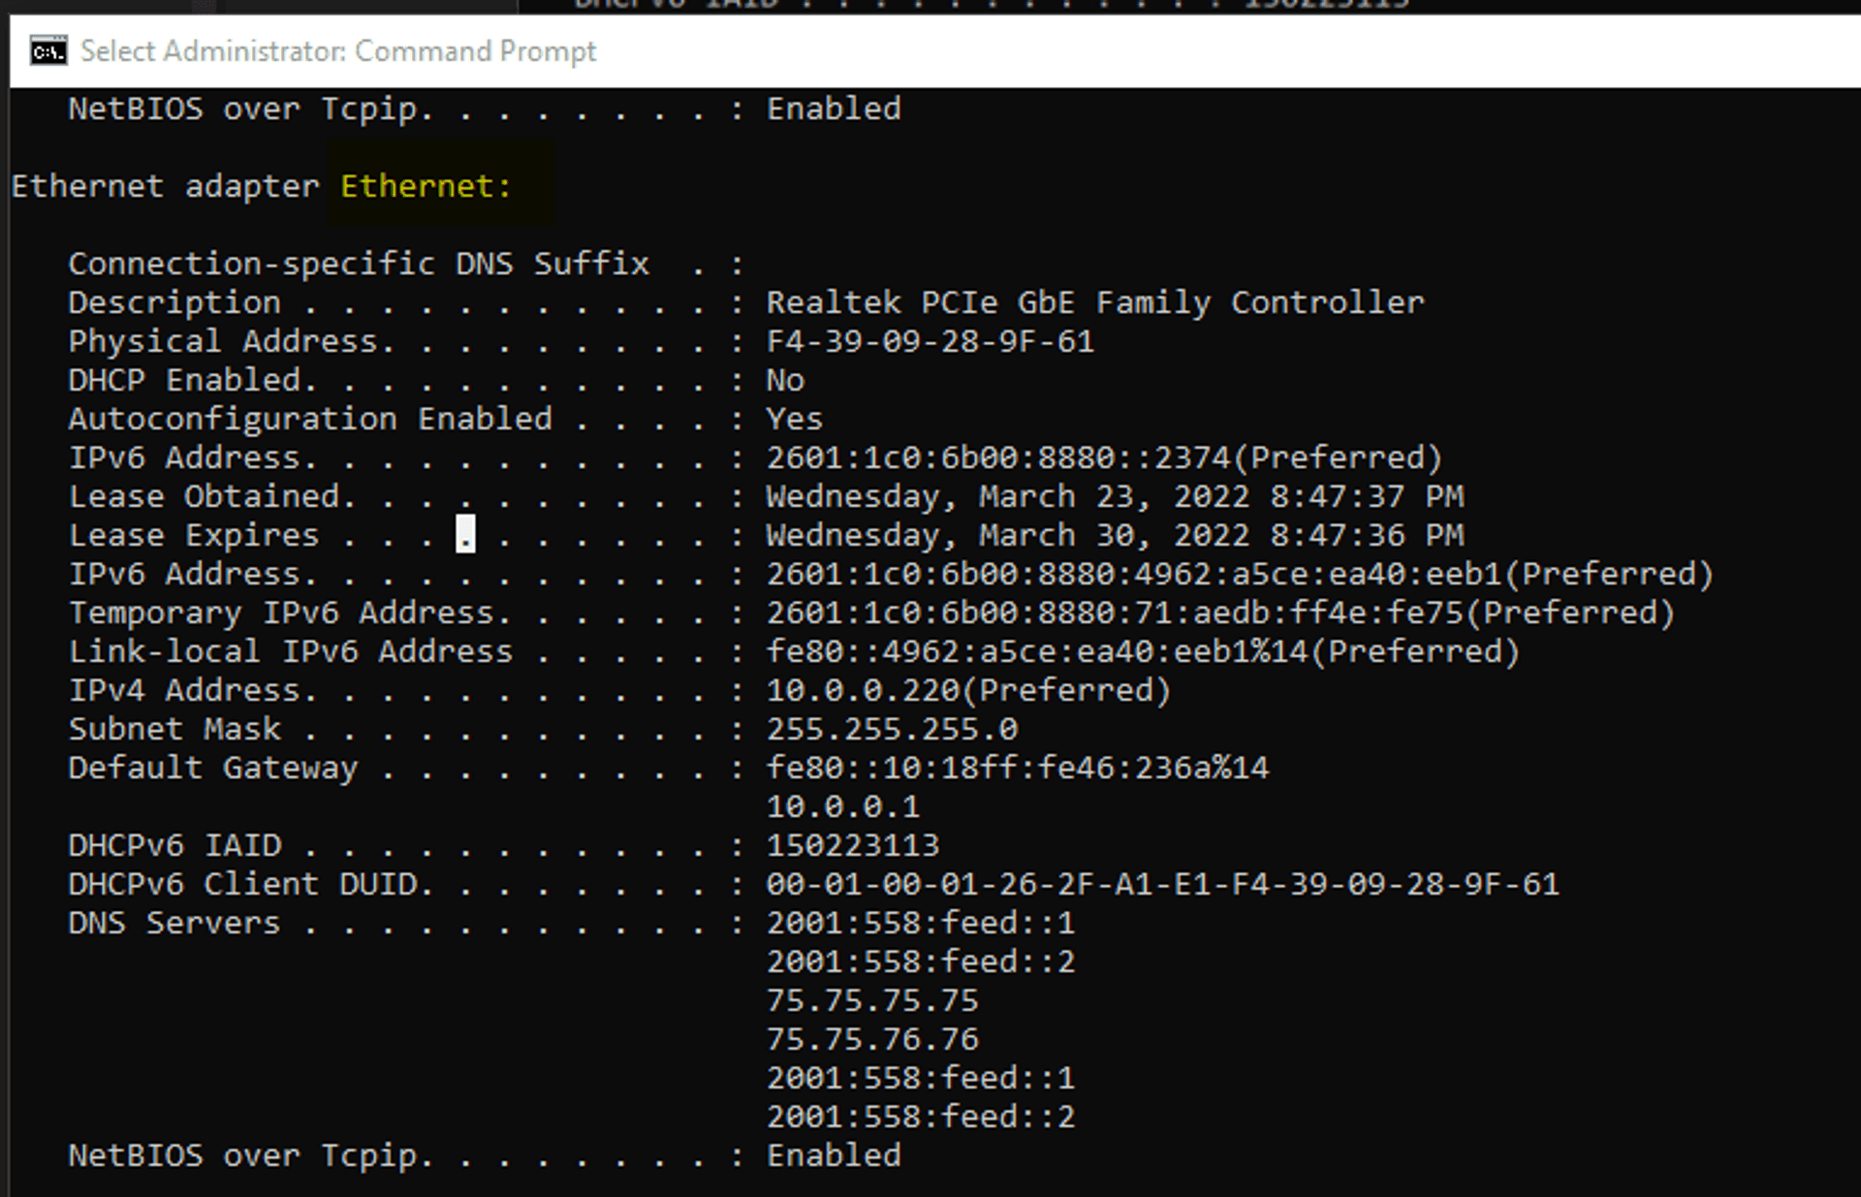Click the "Select Administrator: Command Prompt" title text
The image size is (1861, 1197).
(x=337, y=50)
